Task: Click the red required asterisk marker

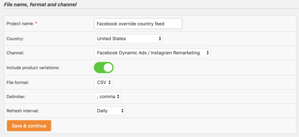Action: pyautogui.click(x=36, y=23)
